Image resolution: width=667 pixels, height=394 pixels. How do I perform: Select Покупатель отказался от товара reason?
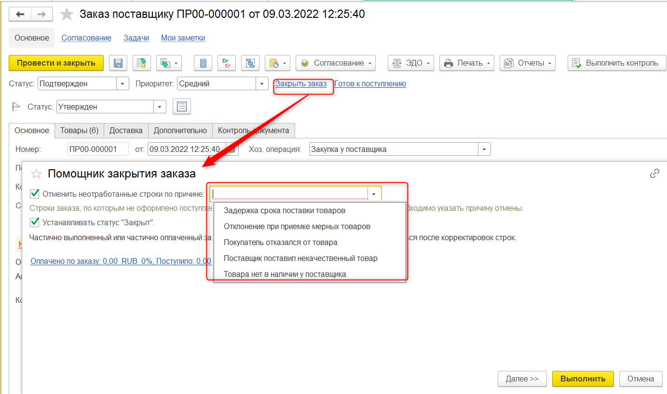click(x=280, y=243)
